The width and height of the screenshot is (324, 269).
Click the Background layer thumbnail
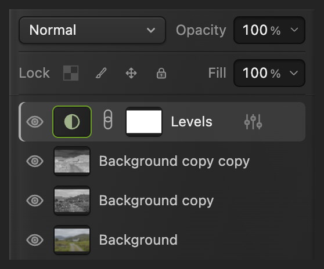[72, 240]
